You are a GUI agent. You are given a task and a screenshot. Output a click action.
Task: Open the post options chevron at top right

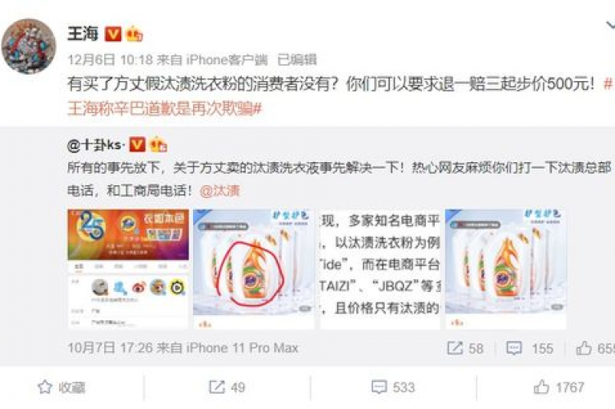tap(610, 26)
